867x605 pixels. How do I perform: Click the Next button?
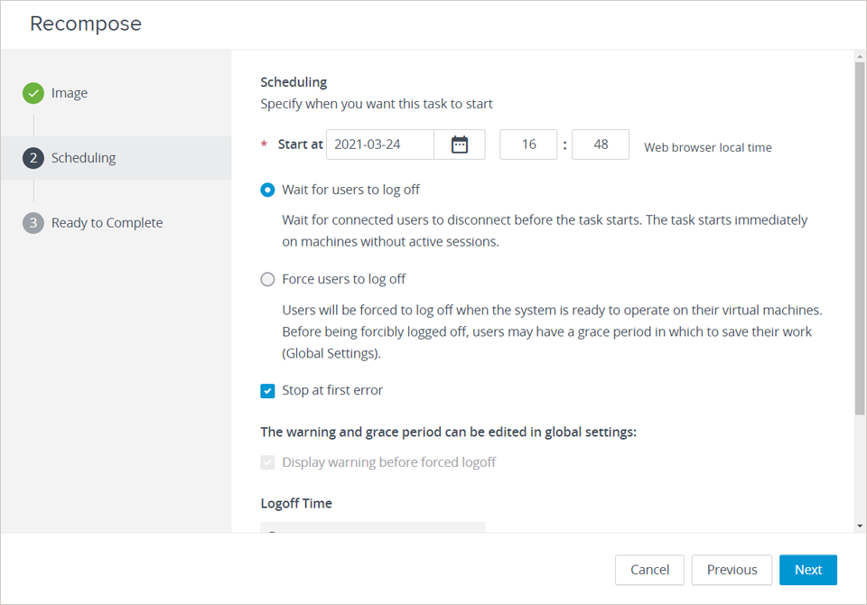tap(807, 570)
